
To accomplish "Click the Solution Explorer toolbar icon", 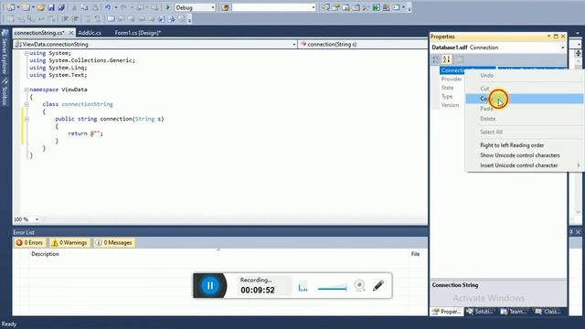I will point(325,7).
